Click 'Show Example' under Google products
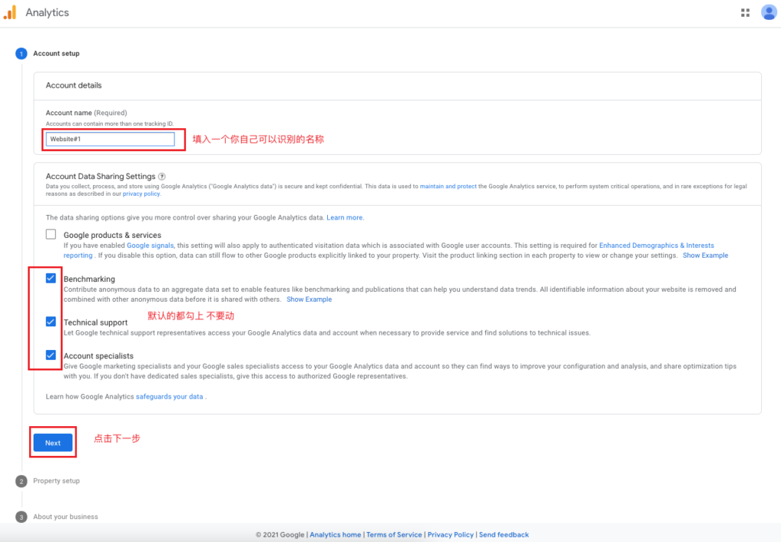The height and width of the screenshot is (542, 781). (705, 255)
